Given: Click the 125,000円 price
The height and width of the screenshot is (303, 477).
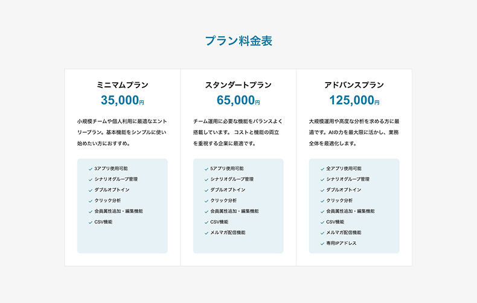Looking at the screenshot, I should pos(354,101).
